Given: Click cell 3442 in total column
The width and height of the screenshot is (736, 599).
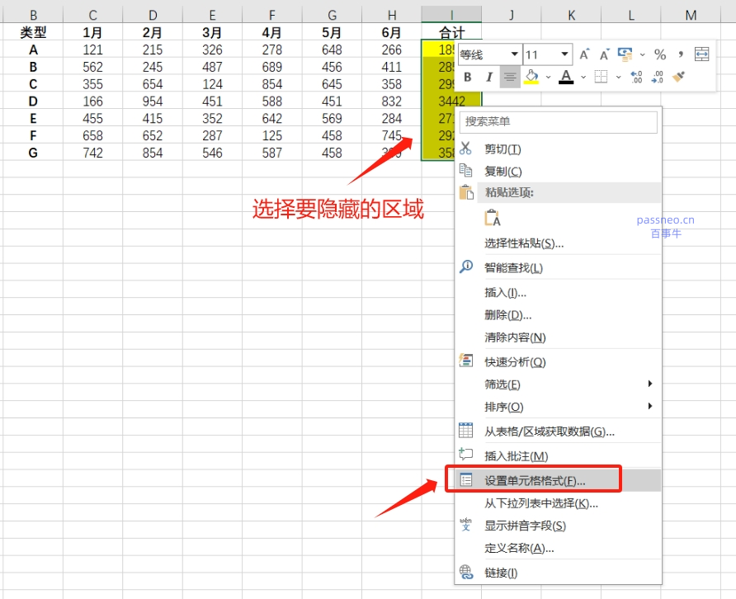Looking at the screenshot, I should [451, 101].
